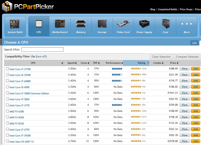
Task: Tick checkbox for Intel Core i7-4770
Action: (x=8, y=129)
